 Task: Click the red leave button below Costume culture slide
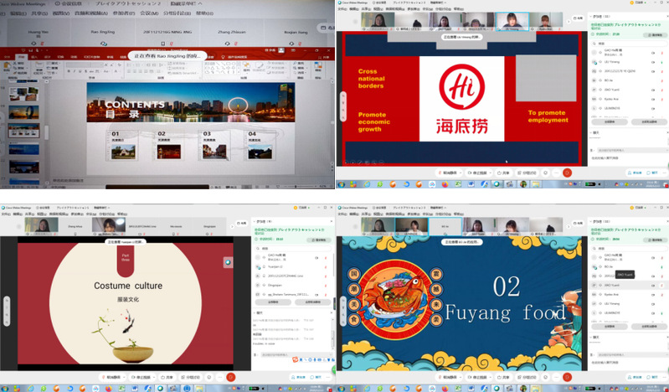pos(230,377)
